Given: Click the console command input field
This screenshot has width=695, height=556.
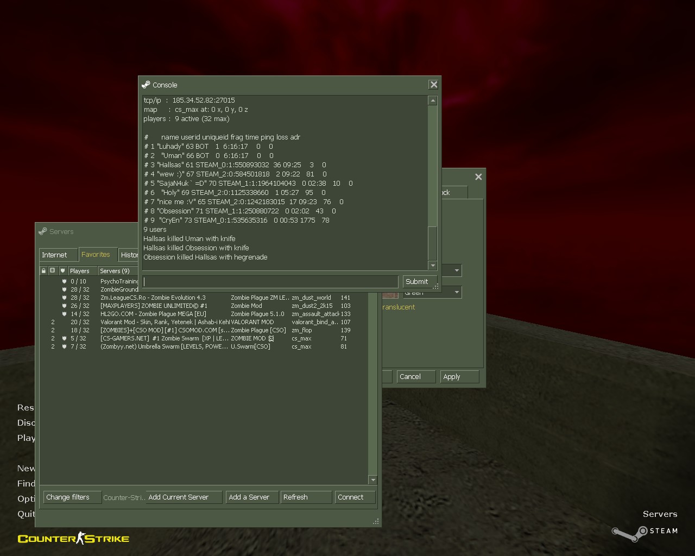Looking at the screenshot, I should [x=270, y=282].
